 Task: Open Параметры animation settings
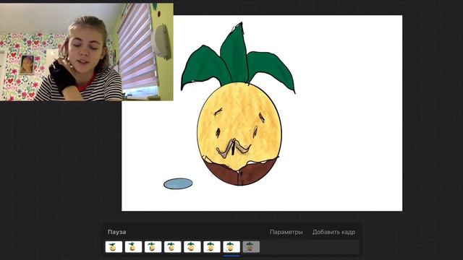click(x=286, y=232)
